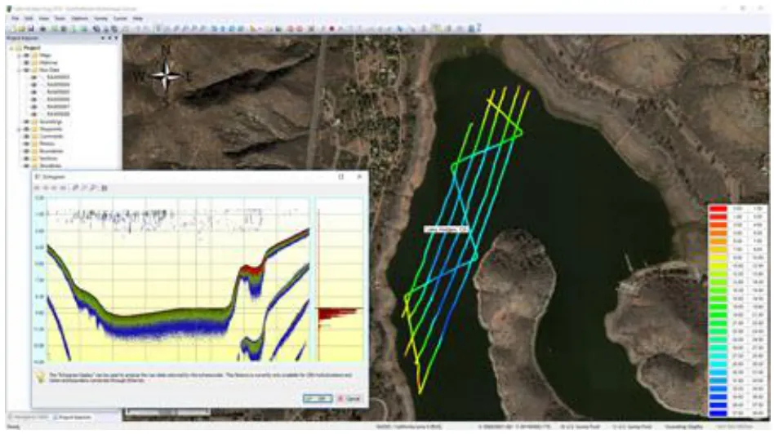
Task: Toggle visibility eye of Photos folder
Action: (x=27, y=144)
